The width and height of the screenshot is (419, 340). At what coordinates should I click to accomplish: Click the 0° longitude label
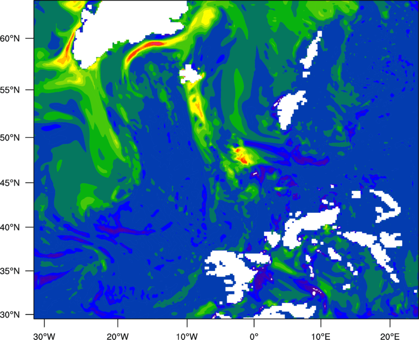coord(254,336)
